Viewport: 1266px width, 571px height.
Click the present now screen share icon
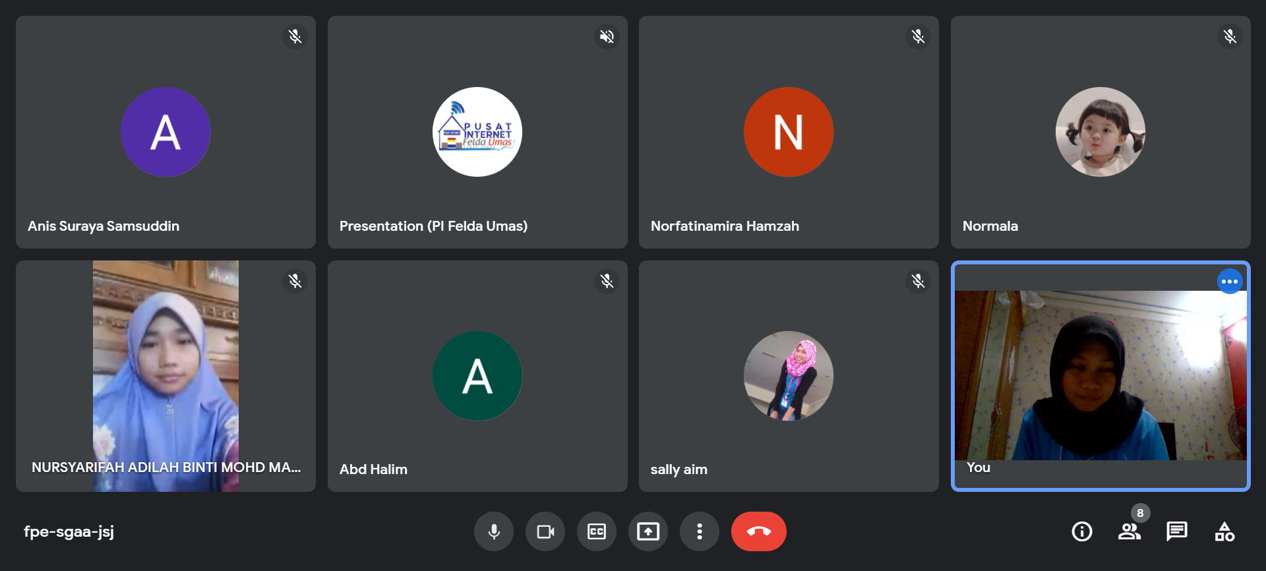tap(648, 531)
